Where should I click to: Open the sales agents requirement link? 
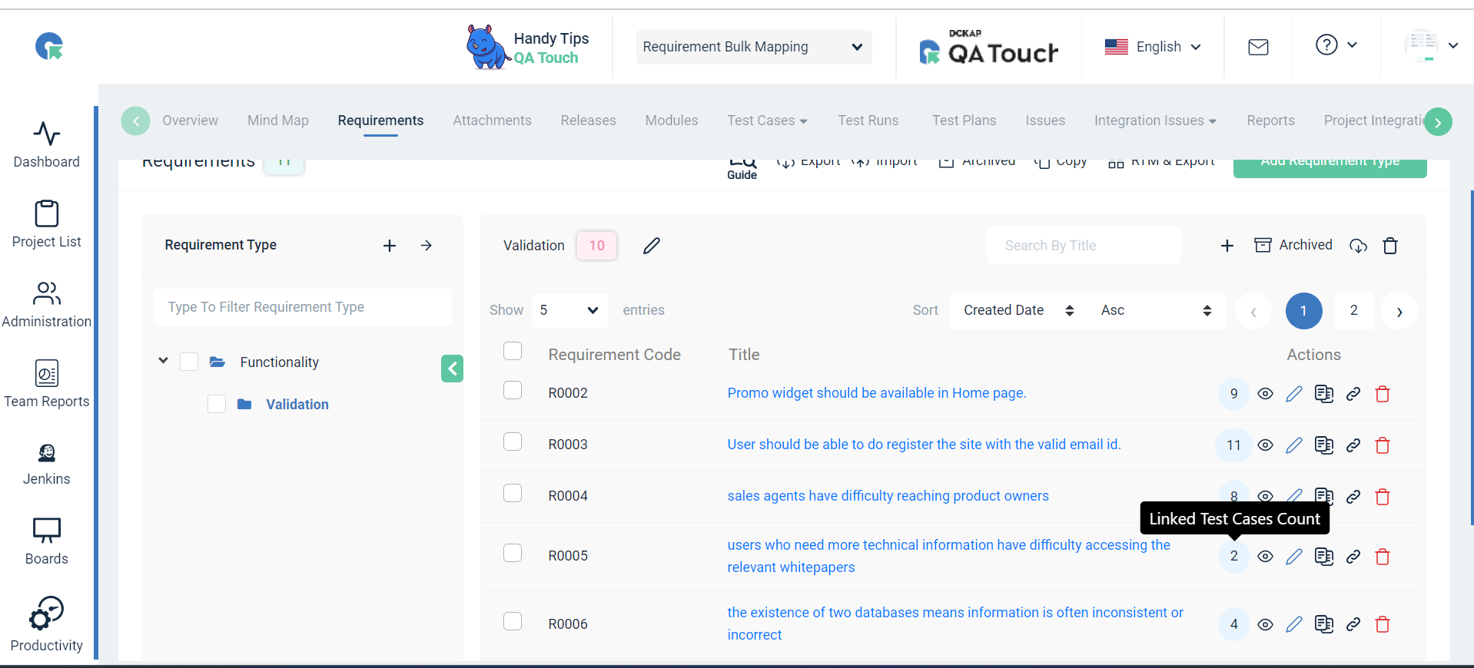click(888, 496)
